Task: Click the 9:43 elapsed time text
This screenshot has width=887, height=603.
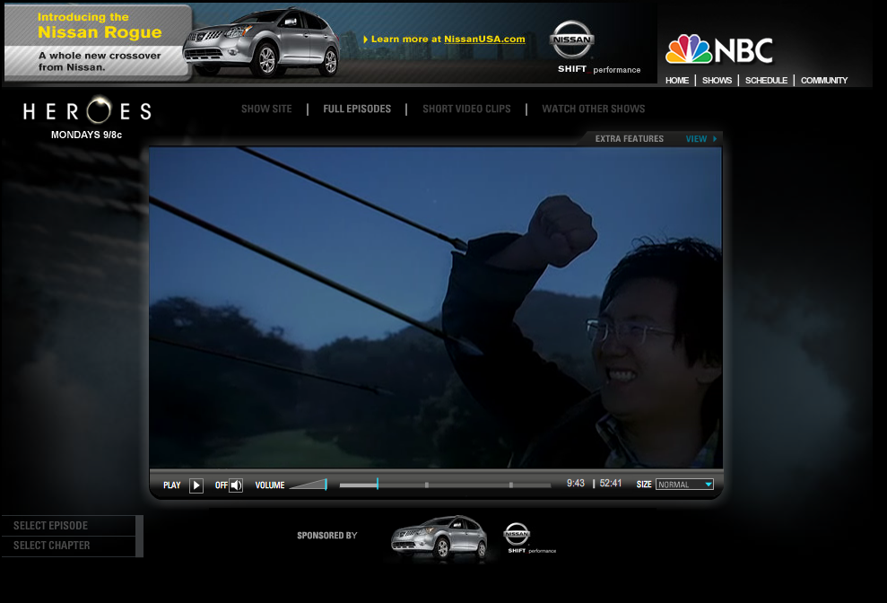Action: (575, 483)
